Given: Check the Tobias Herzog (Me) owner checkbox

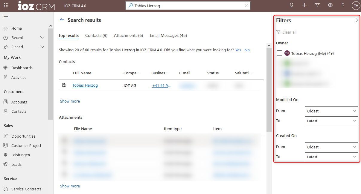Looking at the screenshot, I should pos(279,53).
